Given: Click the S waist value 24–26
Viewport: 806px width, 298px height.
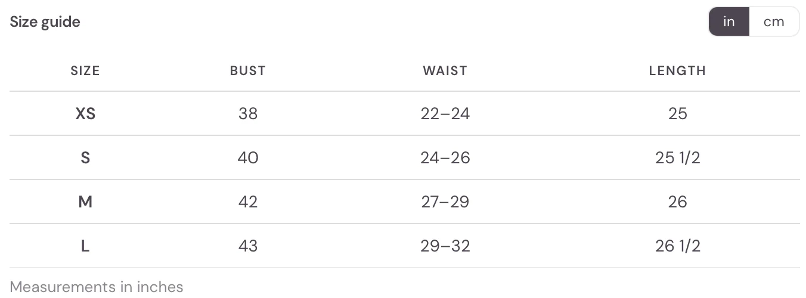Looking at the screenshot, I should [445, 157].
